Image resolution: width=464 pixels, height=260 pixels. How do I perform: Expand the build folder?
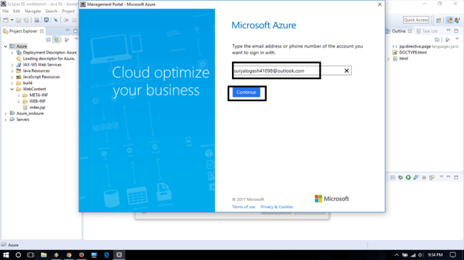tap(12, 83)
